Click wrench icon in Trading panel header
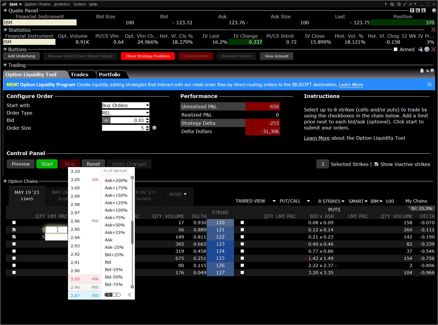Image resolution: width=438 pixels, height=325 pixels. point(427,71)
